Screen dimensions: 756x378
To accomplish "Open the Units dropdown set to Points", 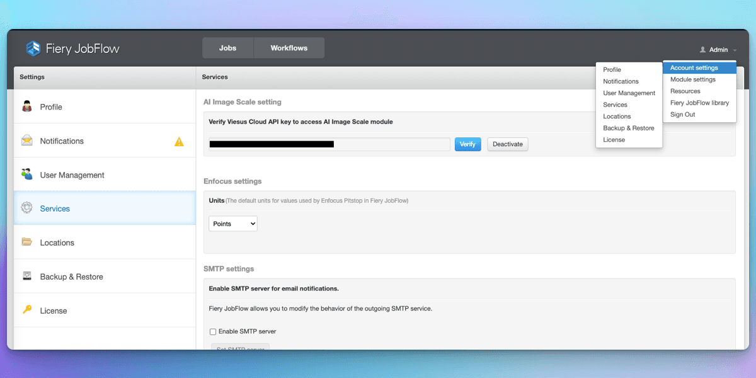I will click(x=233, y=224).
